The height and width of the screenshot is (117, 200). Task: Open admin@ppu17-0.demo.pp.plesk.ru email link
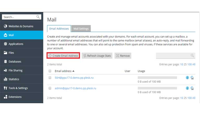click(75, 88)
